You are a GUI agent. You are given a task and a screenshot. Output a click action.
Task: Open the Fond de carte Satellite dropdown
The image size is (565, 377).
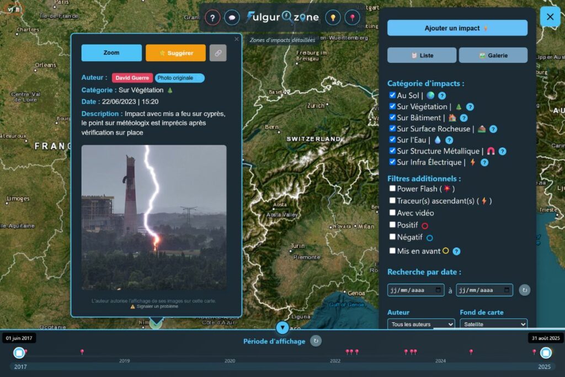493,324
